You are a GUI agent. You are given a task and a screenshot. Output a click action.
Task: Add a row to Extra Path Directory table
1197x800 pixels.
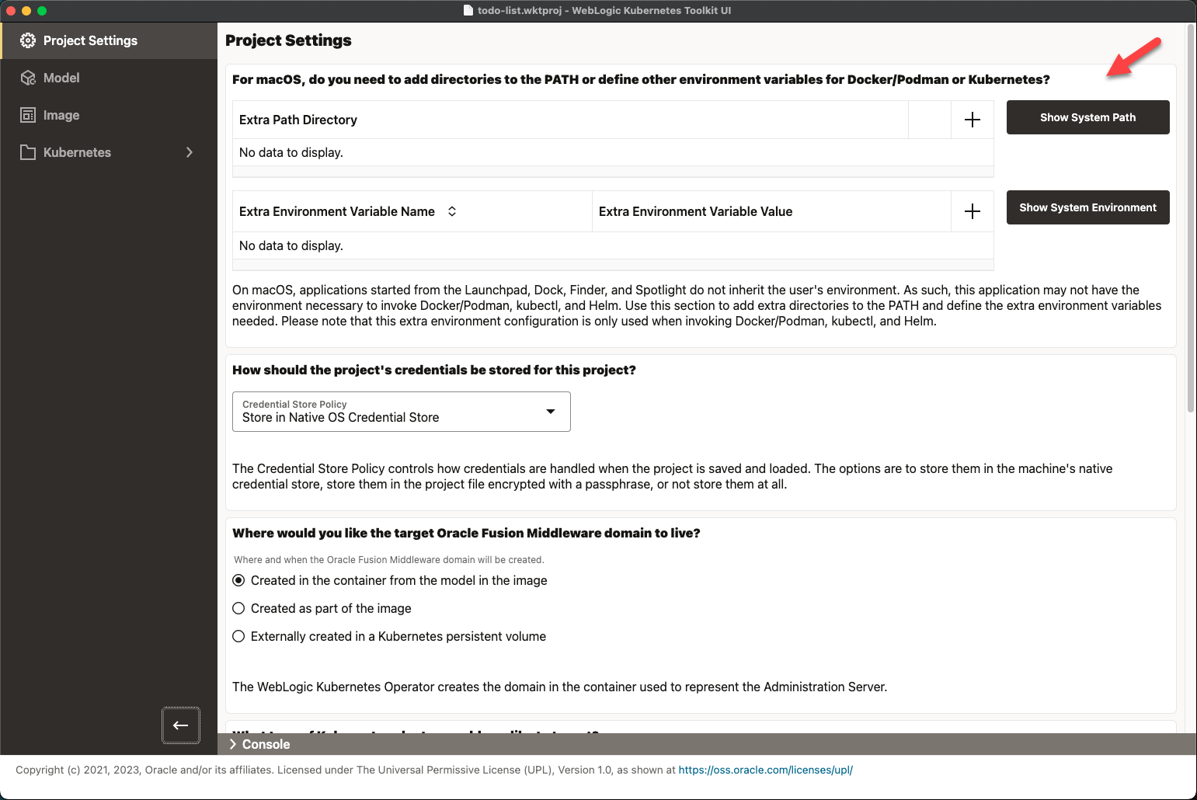coord(972,120)
